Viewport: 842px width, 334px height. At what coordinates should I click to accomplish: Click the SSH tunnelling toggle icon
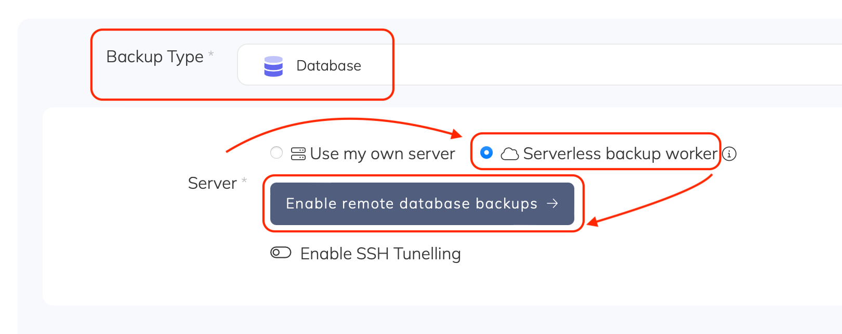click(x=280, y=253)
